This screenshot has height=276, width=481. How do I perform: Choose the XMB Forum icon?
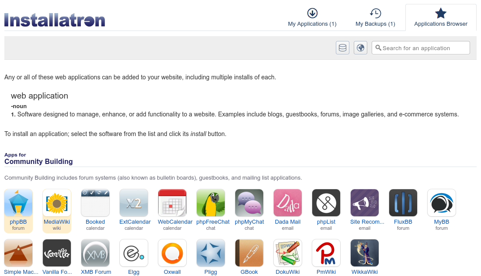tap(95, 253)
